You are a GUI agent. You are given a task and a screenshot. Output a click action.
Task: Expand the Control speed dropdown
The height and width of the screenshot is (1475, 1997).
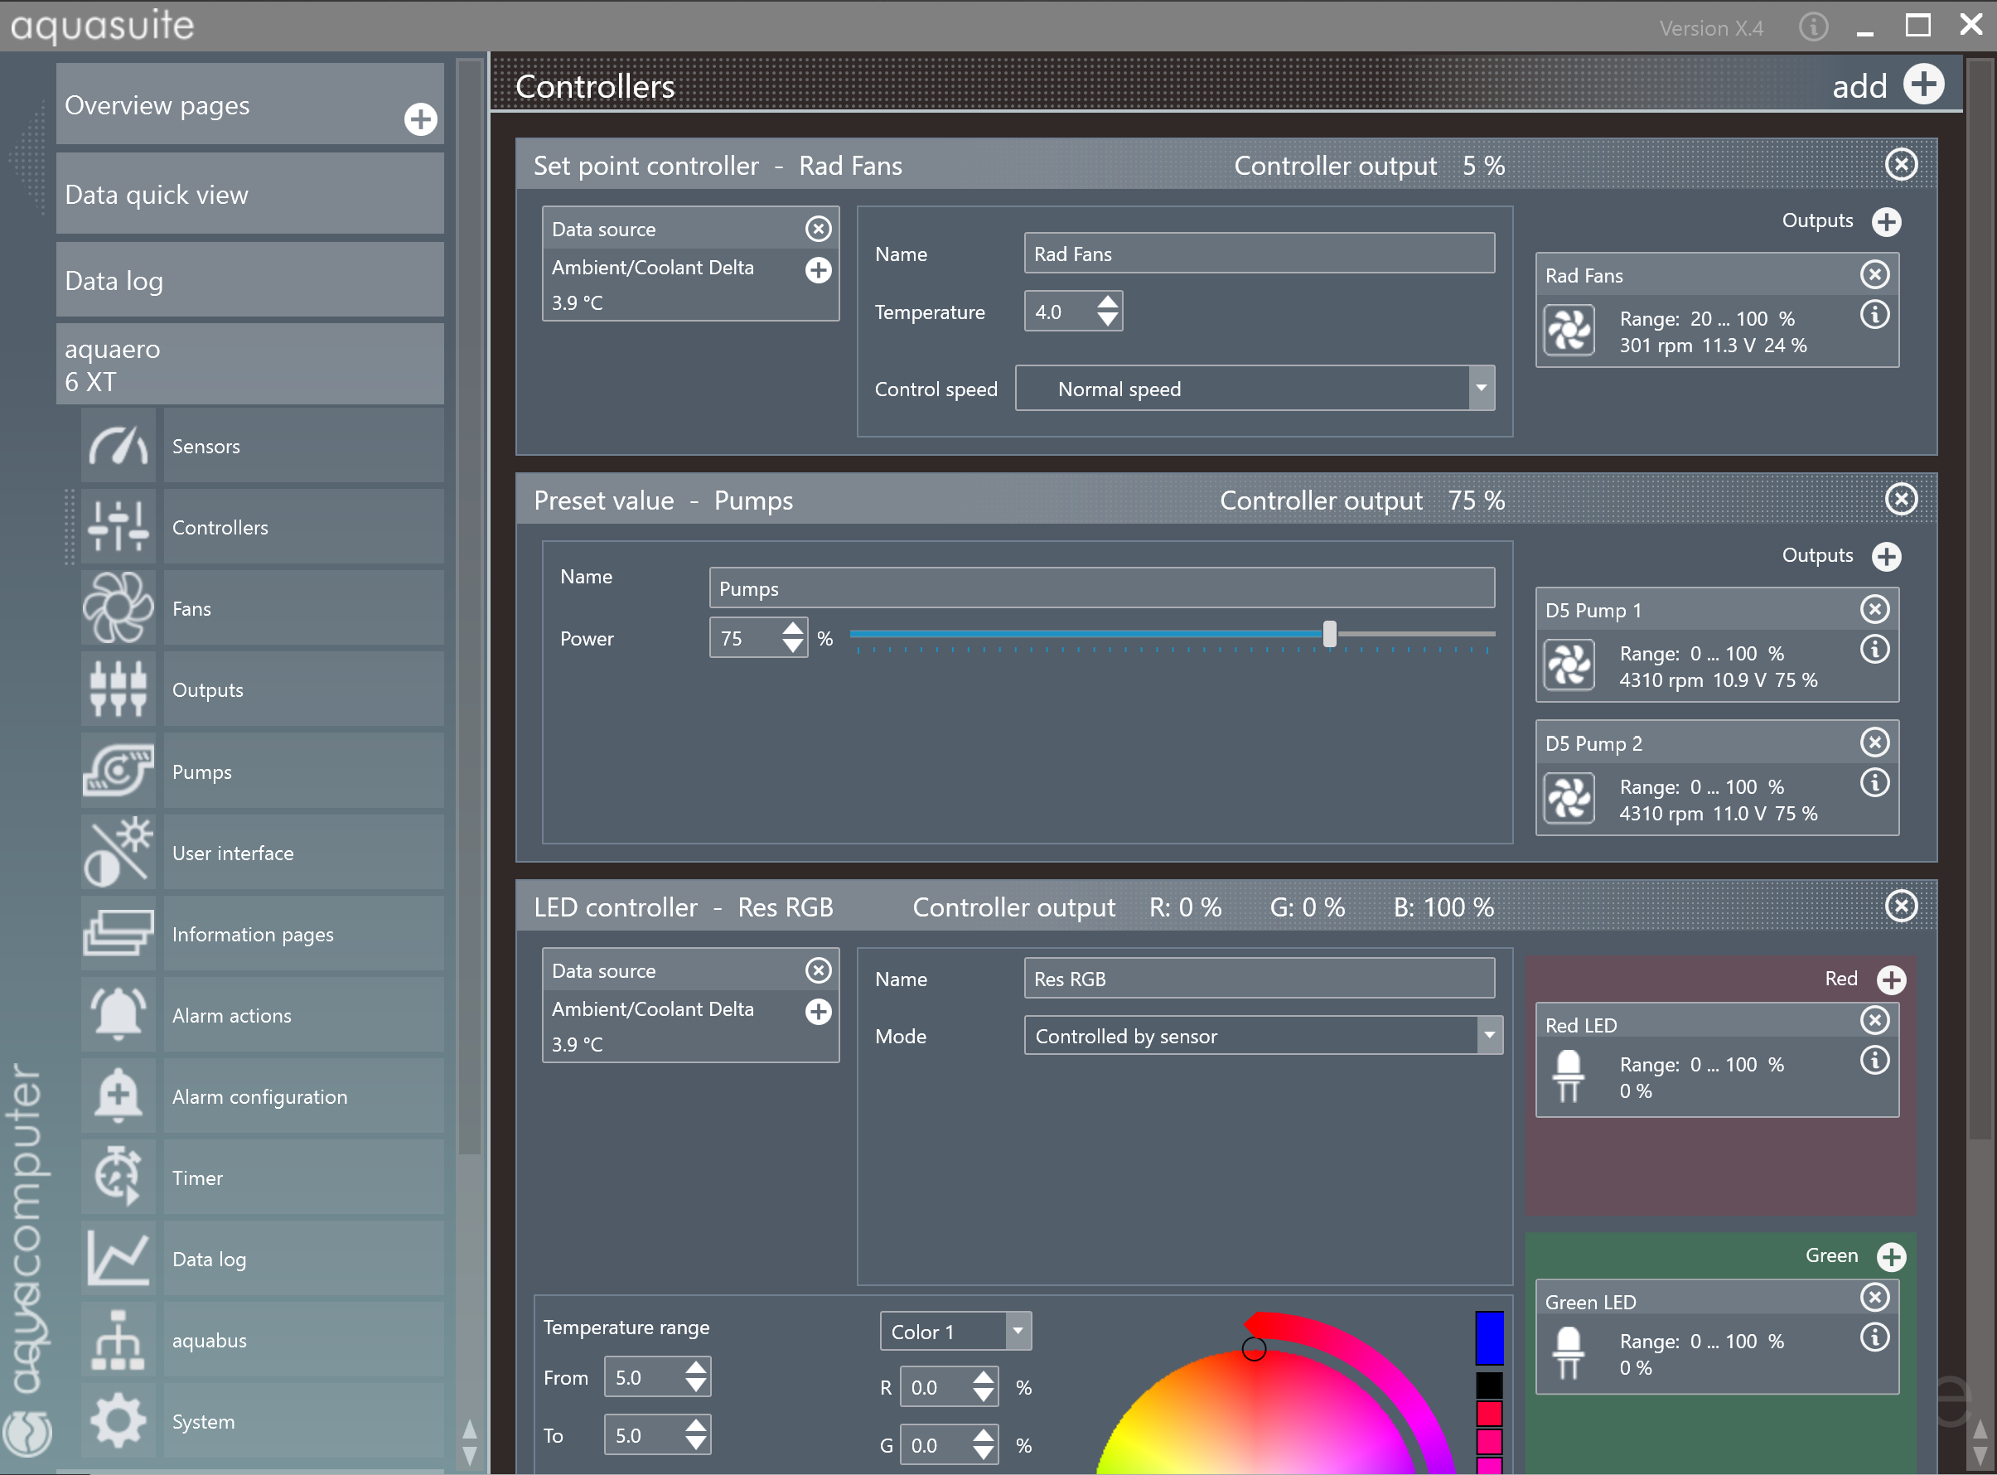tap(1481, 389)
